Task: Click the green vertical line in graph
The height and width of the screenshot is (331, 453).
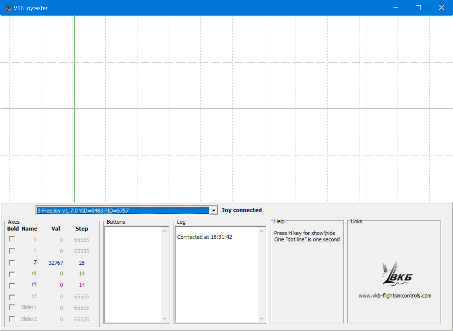Action: [74, 130]
